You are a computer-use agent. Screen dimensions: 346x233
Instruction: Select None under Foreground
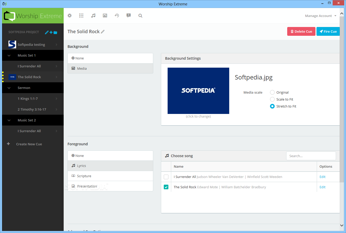coord(110,156)
